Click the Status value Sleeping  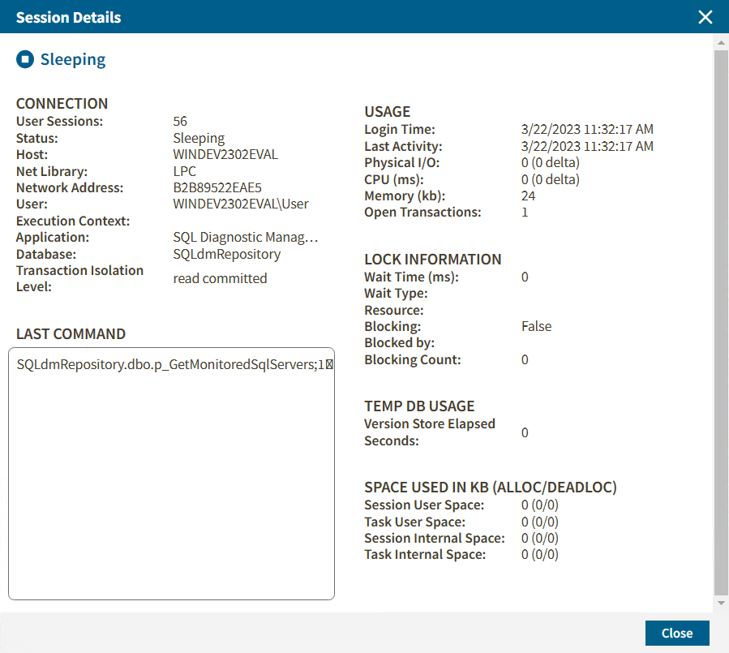tap(199, 138)
